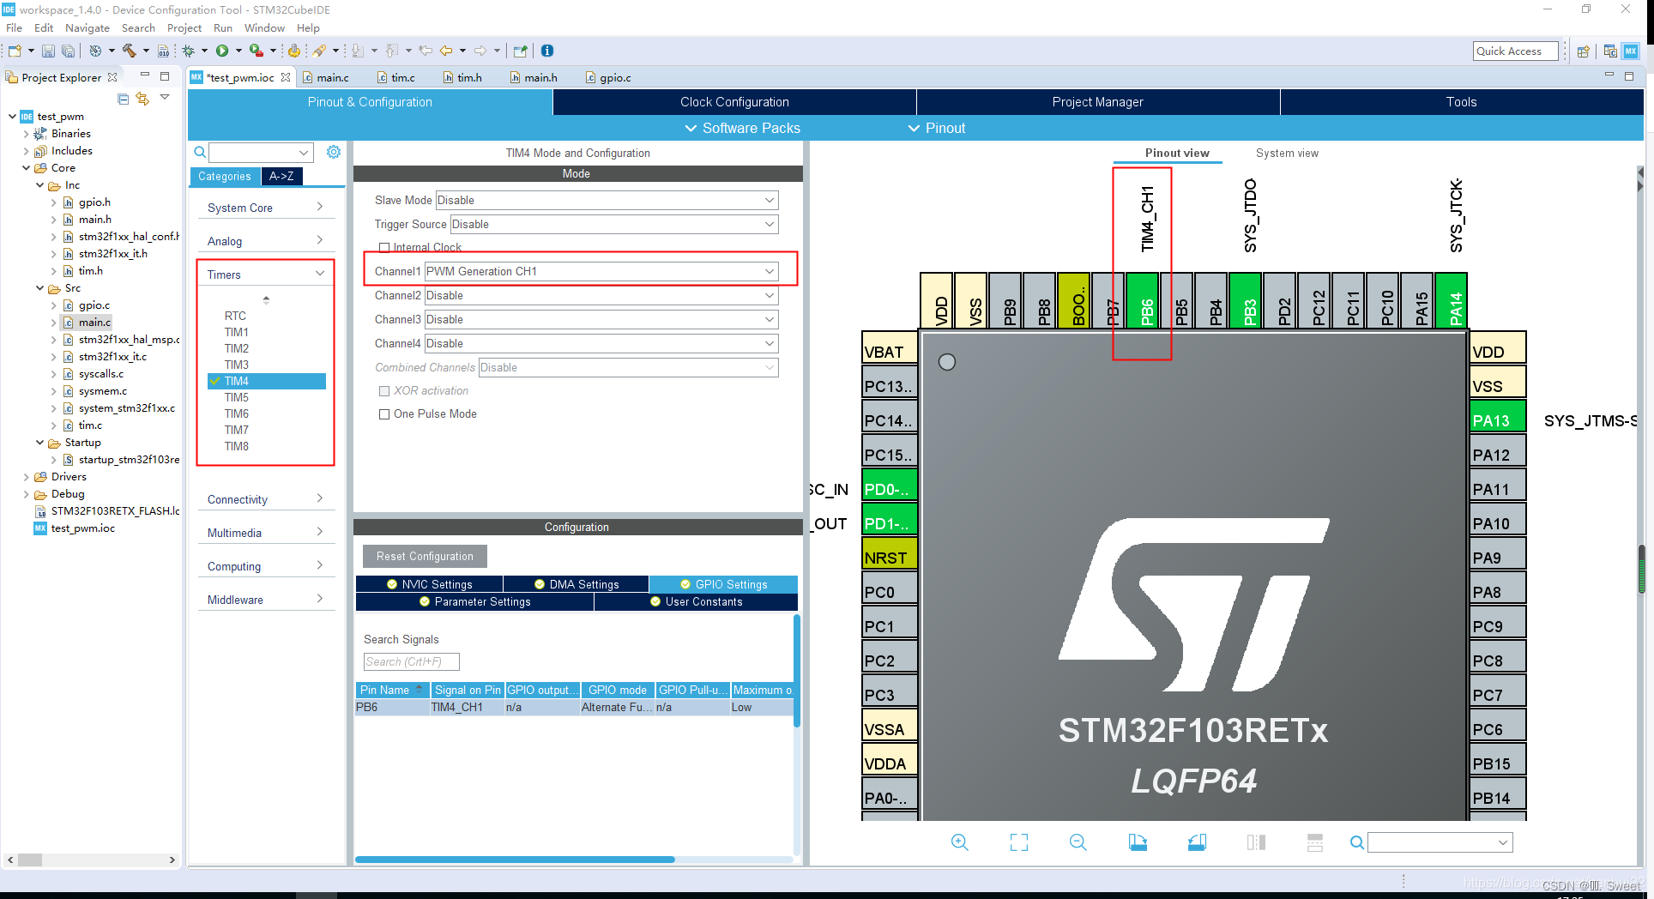Run the application with the green play icon
This screenshot has width=1654, height=899.
point(223,51)
